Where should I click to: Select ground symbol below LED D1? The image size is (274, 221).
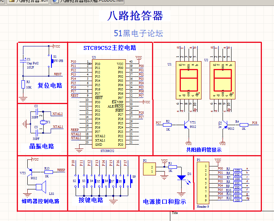tap(181, 194)
